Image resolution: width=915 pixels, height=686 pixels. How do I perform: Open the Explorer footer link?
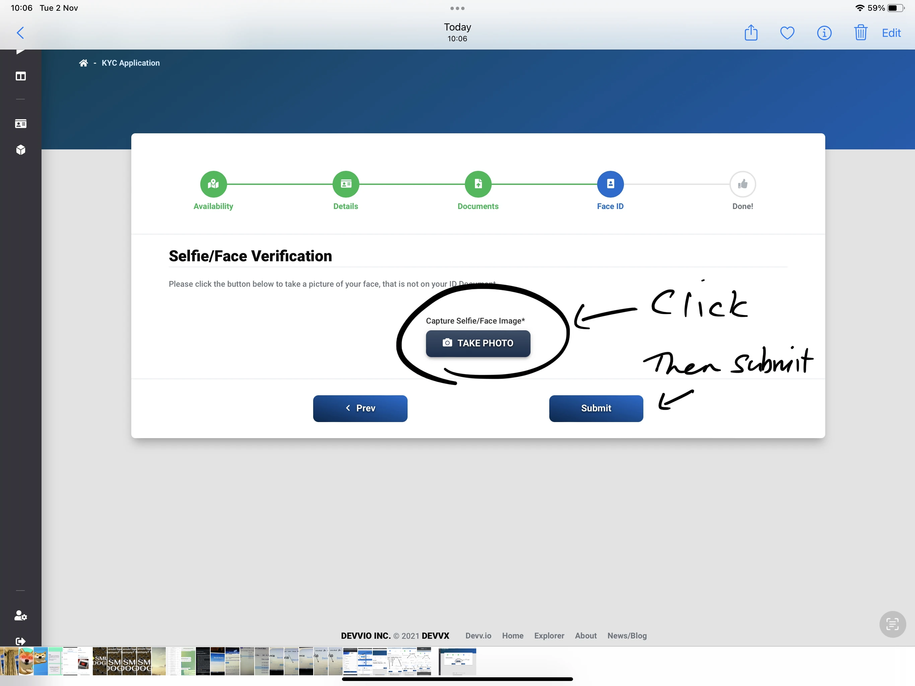click(549, 635)
